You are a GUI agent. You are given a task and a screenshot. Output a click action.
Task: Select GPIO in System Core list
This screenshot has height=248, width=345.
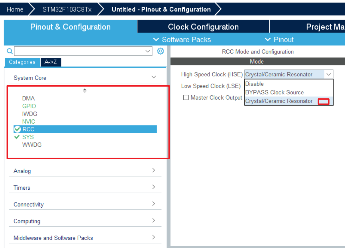coord(29,106)
